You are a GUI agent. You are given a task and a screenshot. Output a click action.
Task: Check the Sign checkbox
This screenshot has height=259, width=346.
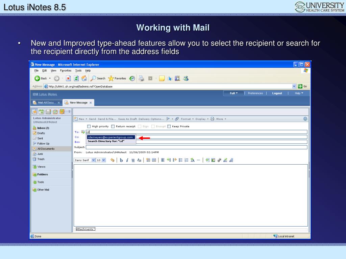tap(140, 126)
